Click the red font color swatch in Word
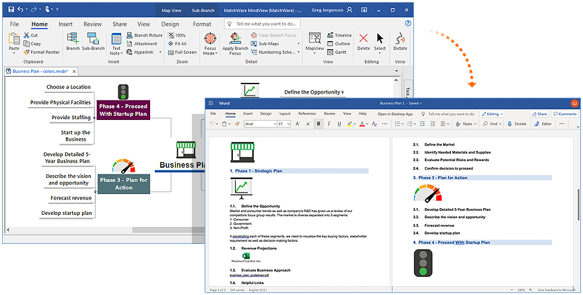583x295 pixels. [362, 124]
